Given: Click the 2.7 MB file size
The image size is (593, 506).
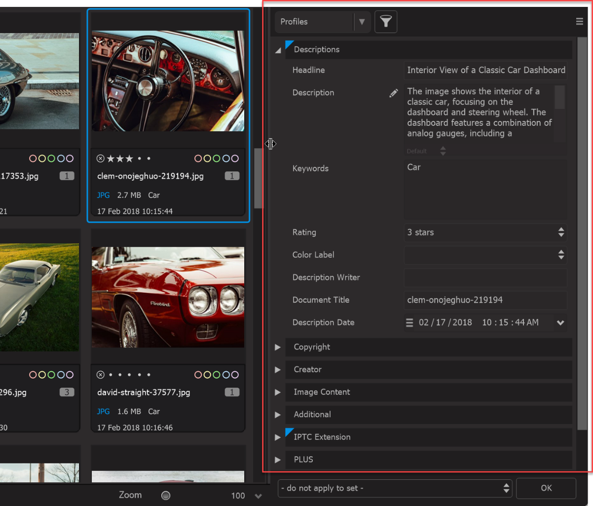Looking at the screenshot, I should (x=129, y=195).
